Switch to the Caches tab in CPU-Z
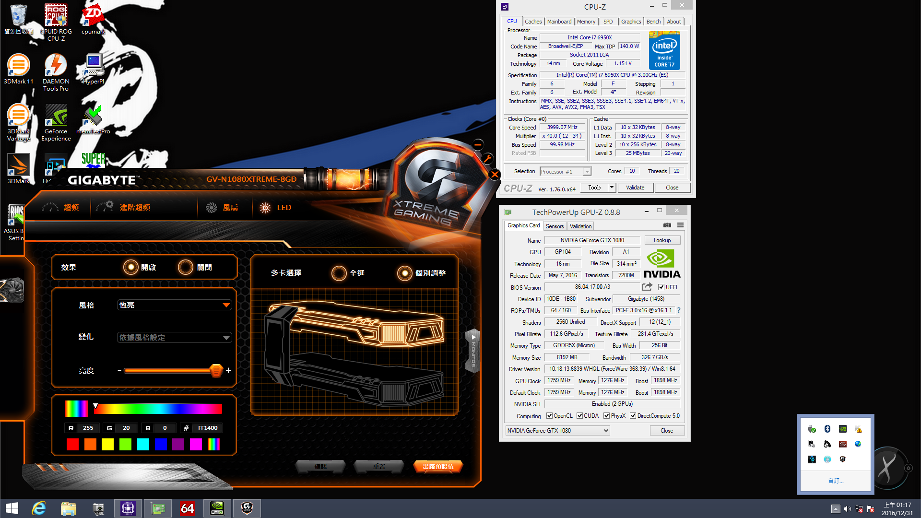921x518 pixels. (x=533, y=22)
